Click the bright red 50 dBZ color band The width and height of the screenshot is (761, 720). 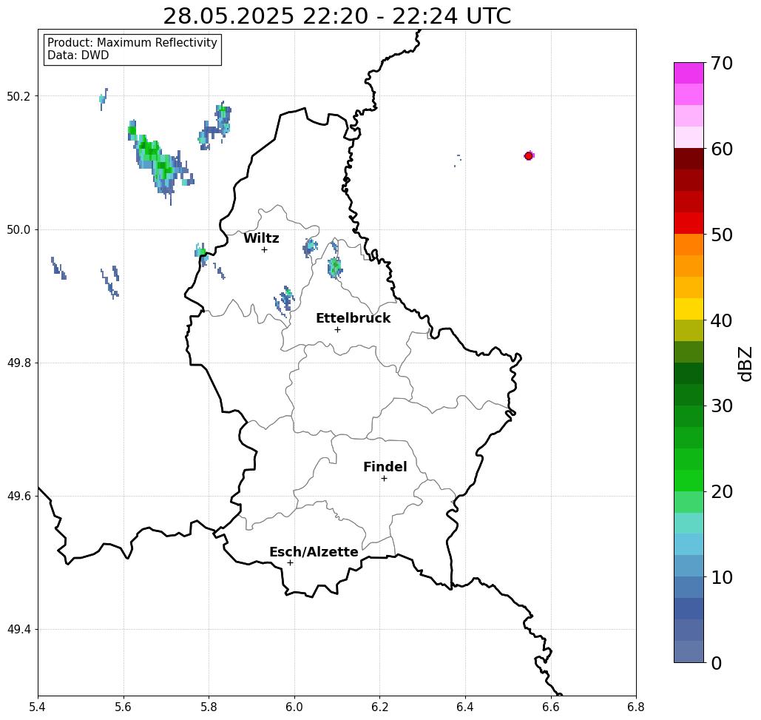tap(689, 223)
